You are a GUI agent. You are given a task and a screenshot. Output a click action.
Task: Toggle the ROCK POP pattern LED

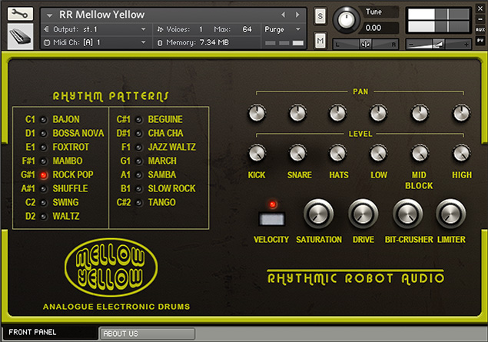44,175
